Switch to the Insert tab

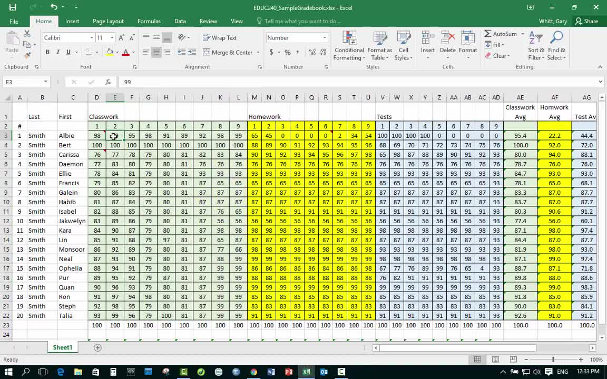click(x=72, y=21)
